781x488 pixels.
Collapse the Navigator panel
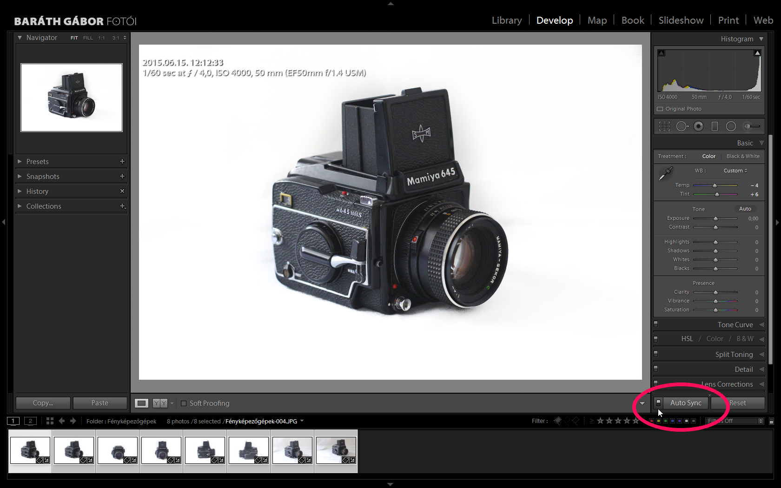click(x=20, y=38)
